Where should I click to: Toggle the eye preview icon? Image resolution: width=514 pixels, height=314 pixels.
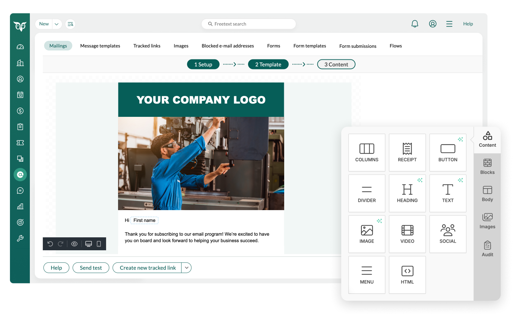click(74, 244)
